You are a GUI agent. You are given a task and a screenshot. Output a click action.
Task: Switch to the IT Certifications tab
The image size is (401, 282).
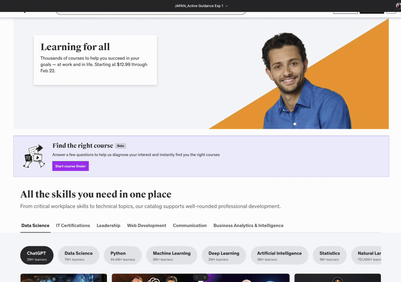[x=73, y=225]
